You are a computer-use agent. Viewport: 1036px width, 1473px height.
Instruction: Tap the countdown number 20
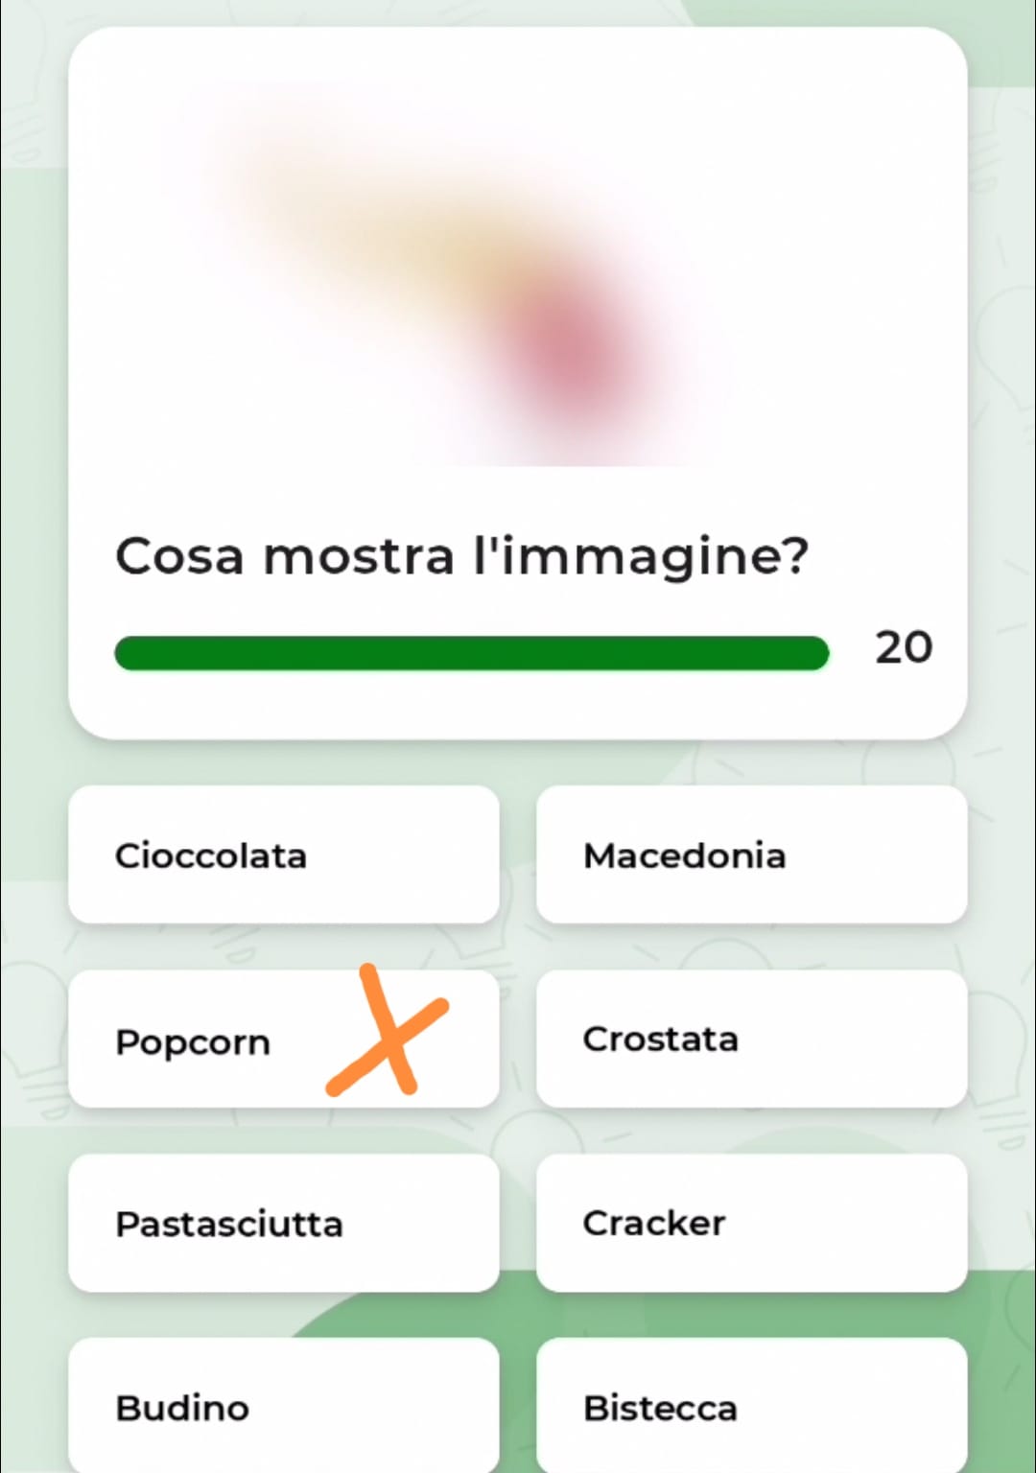903,648
